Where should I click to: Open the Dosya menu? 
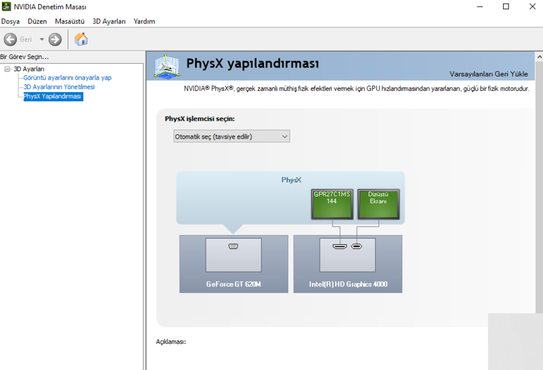pos(10,22)
